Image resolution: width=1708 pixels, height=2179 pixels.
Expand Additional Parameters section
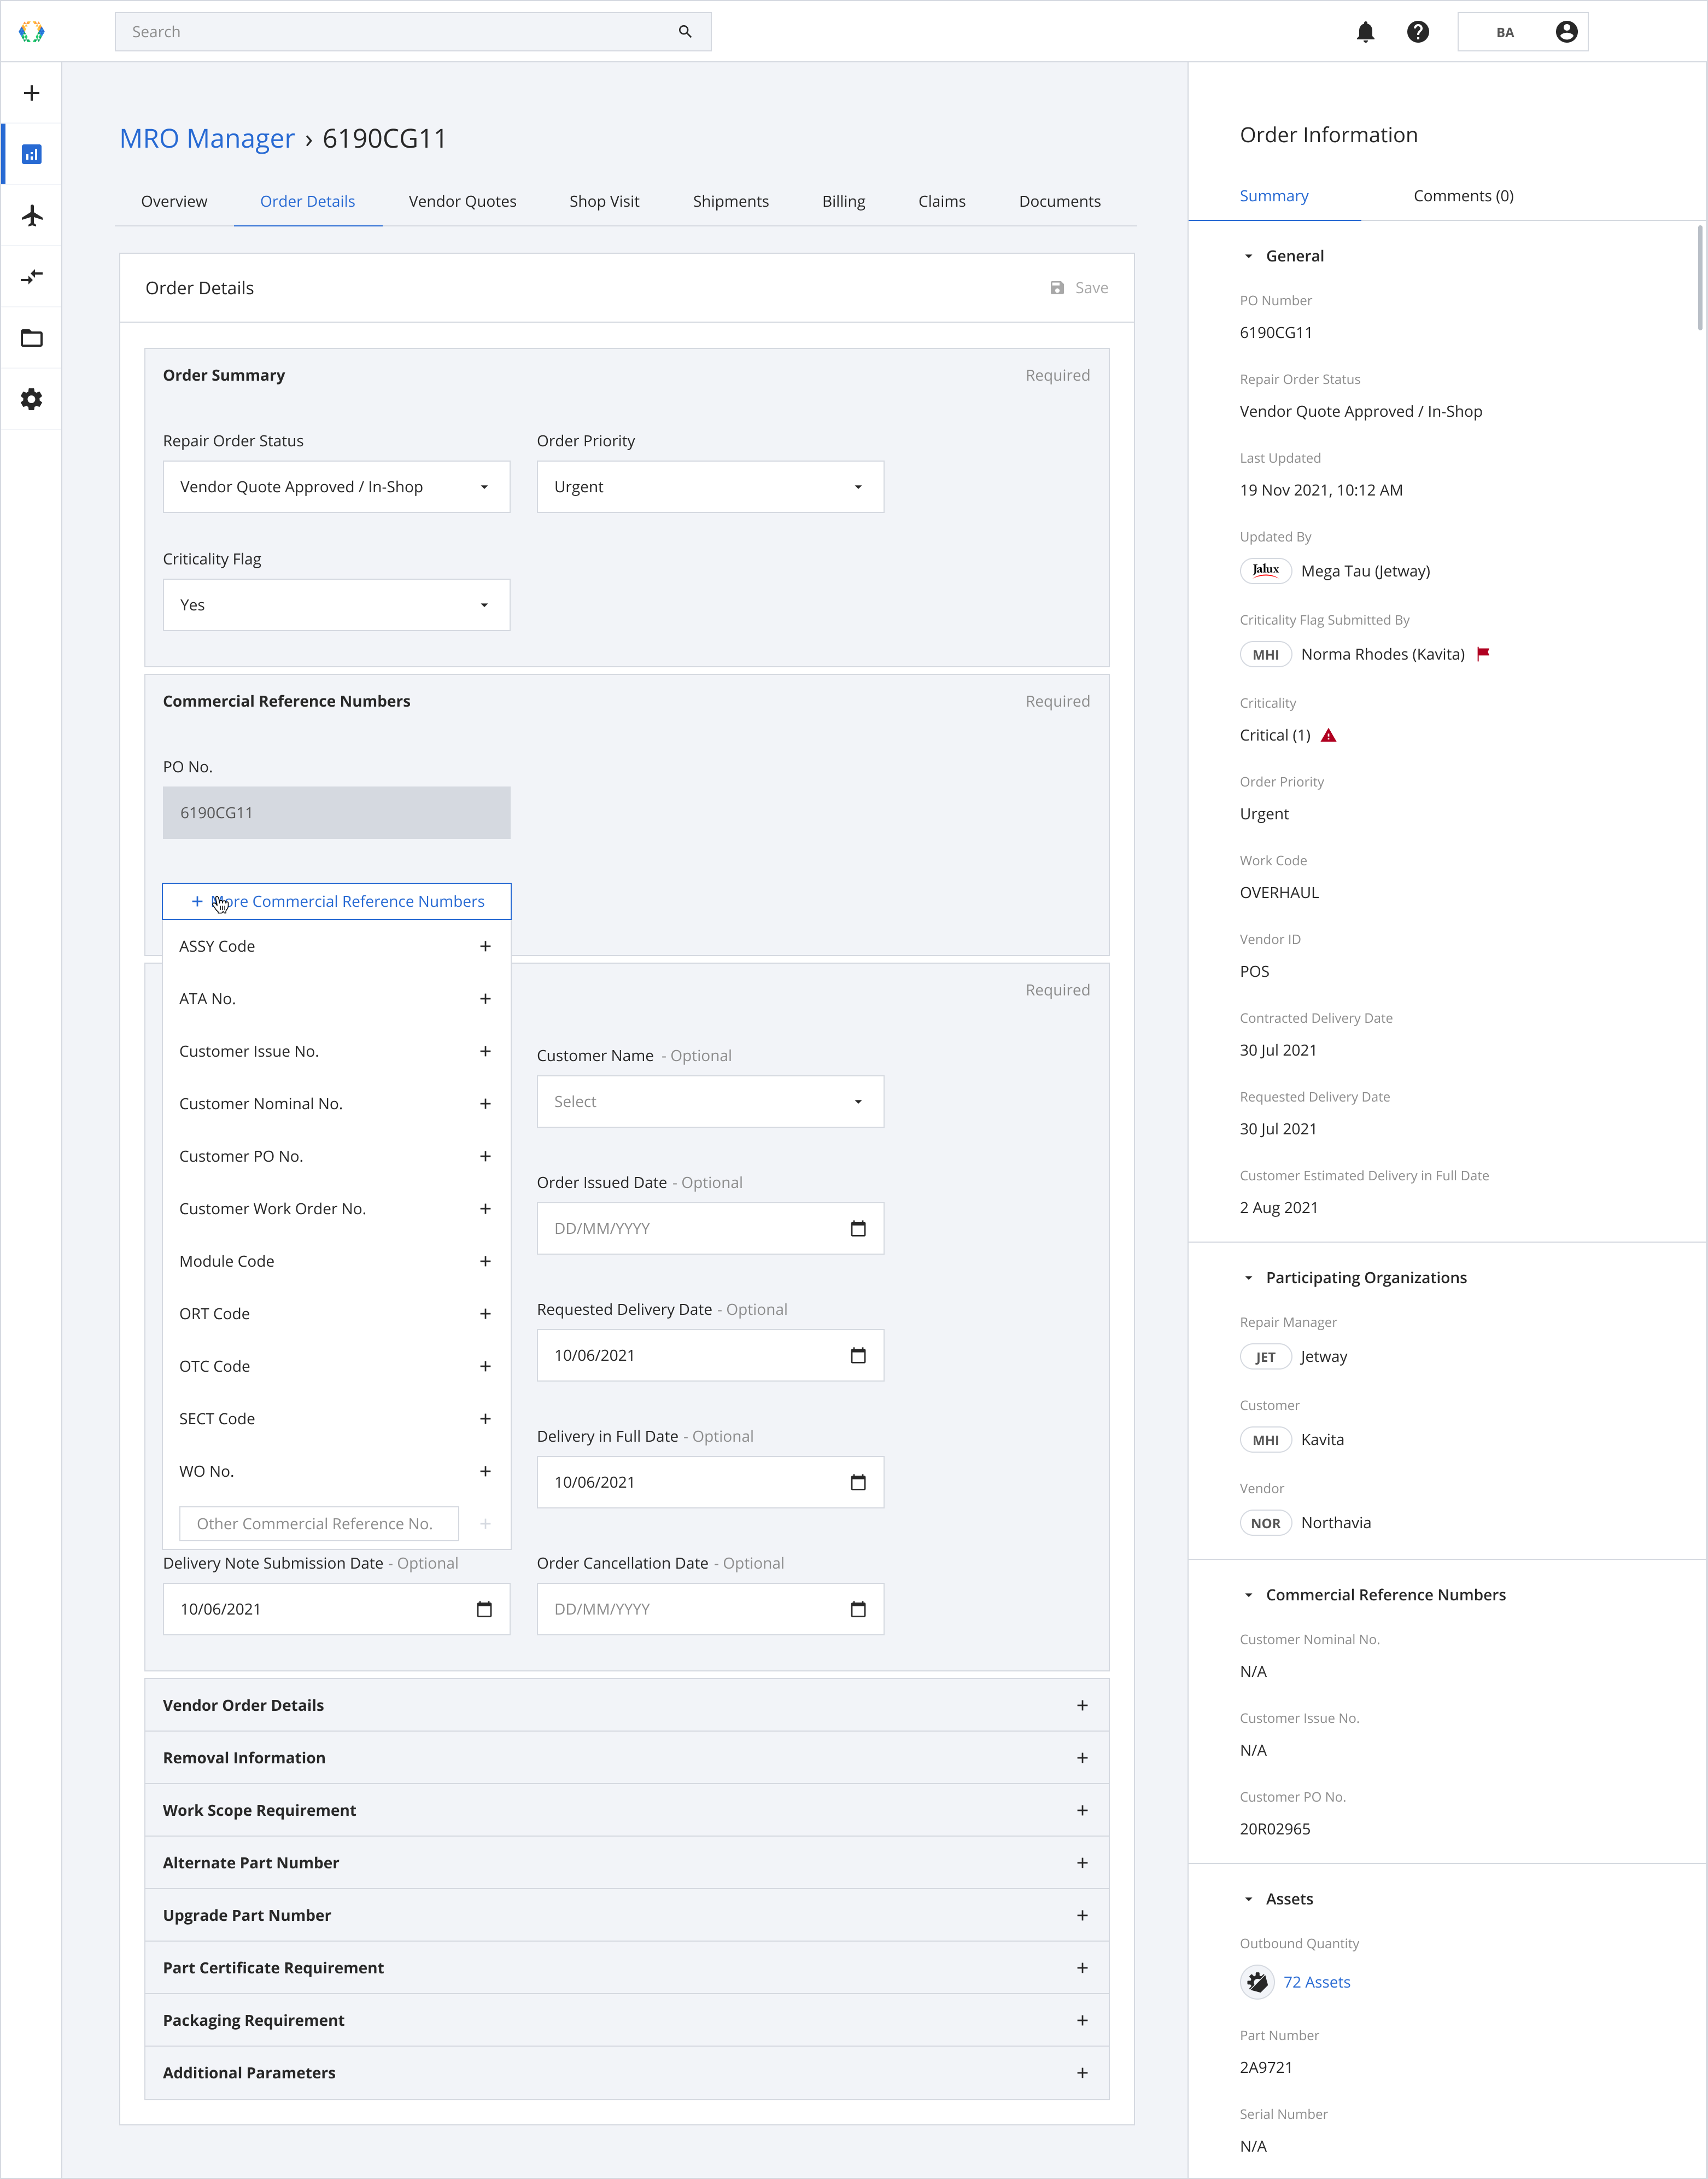click(x=627, y=2073)
